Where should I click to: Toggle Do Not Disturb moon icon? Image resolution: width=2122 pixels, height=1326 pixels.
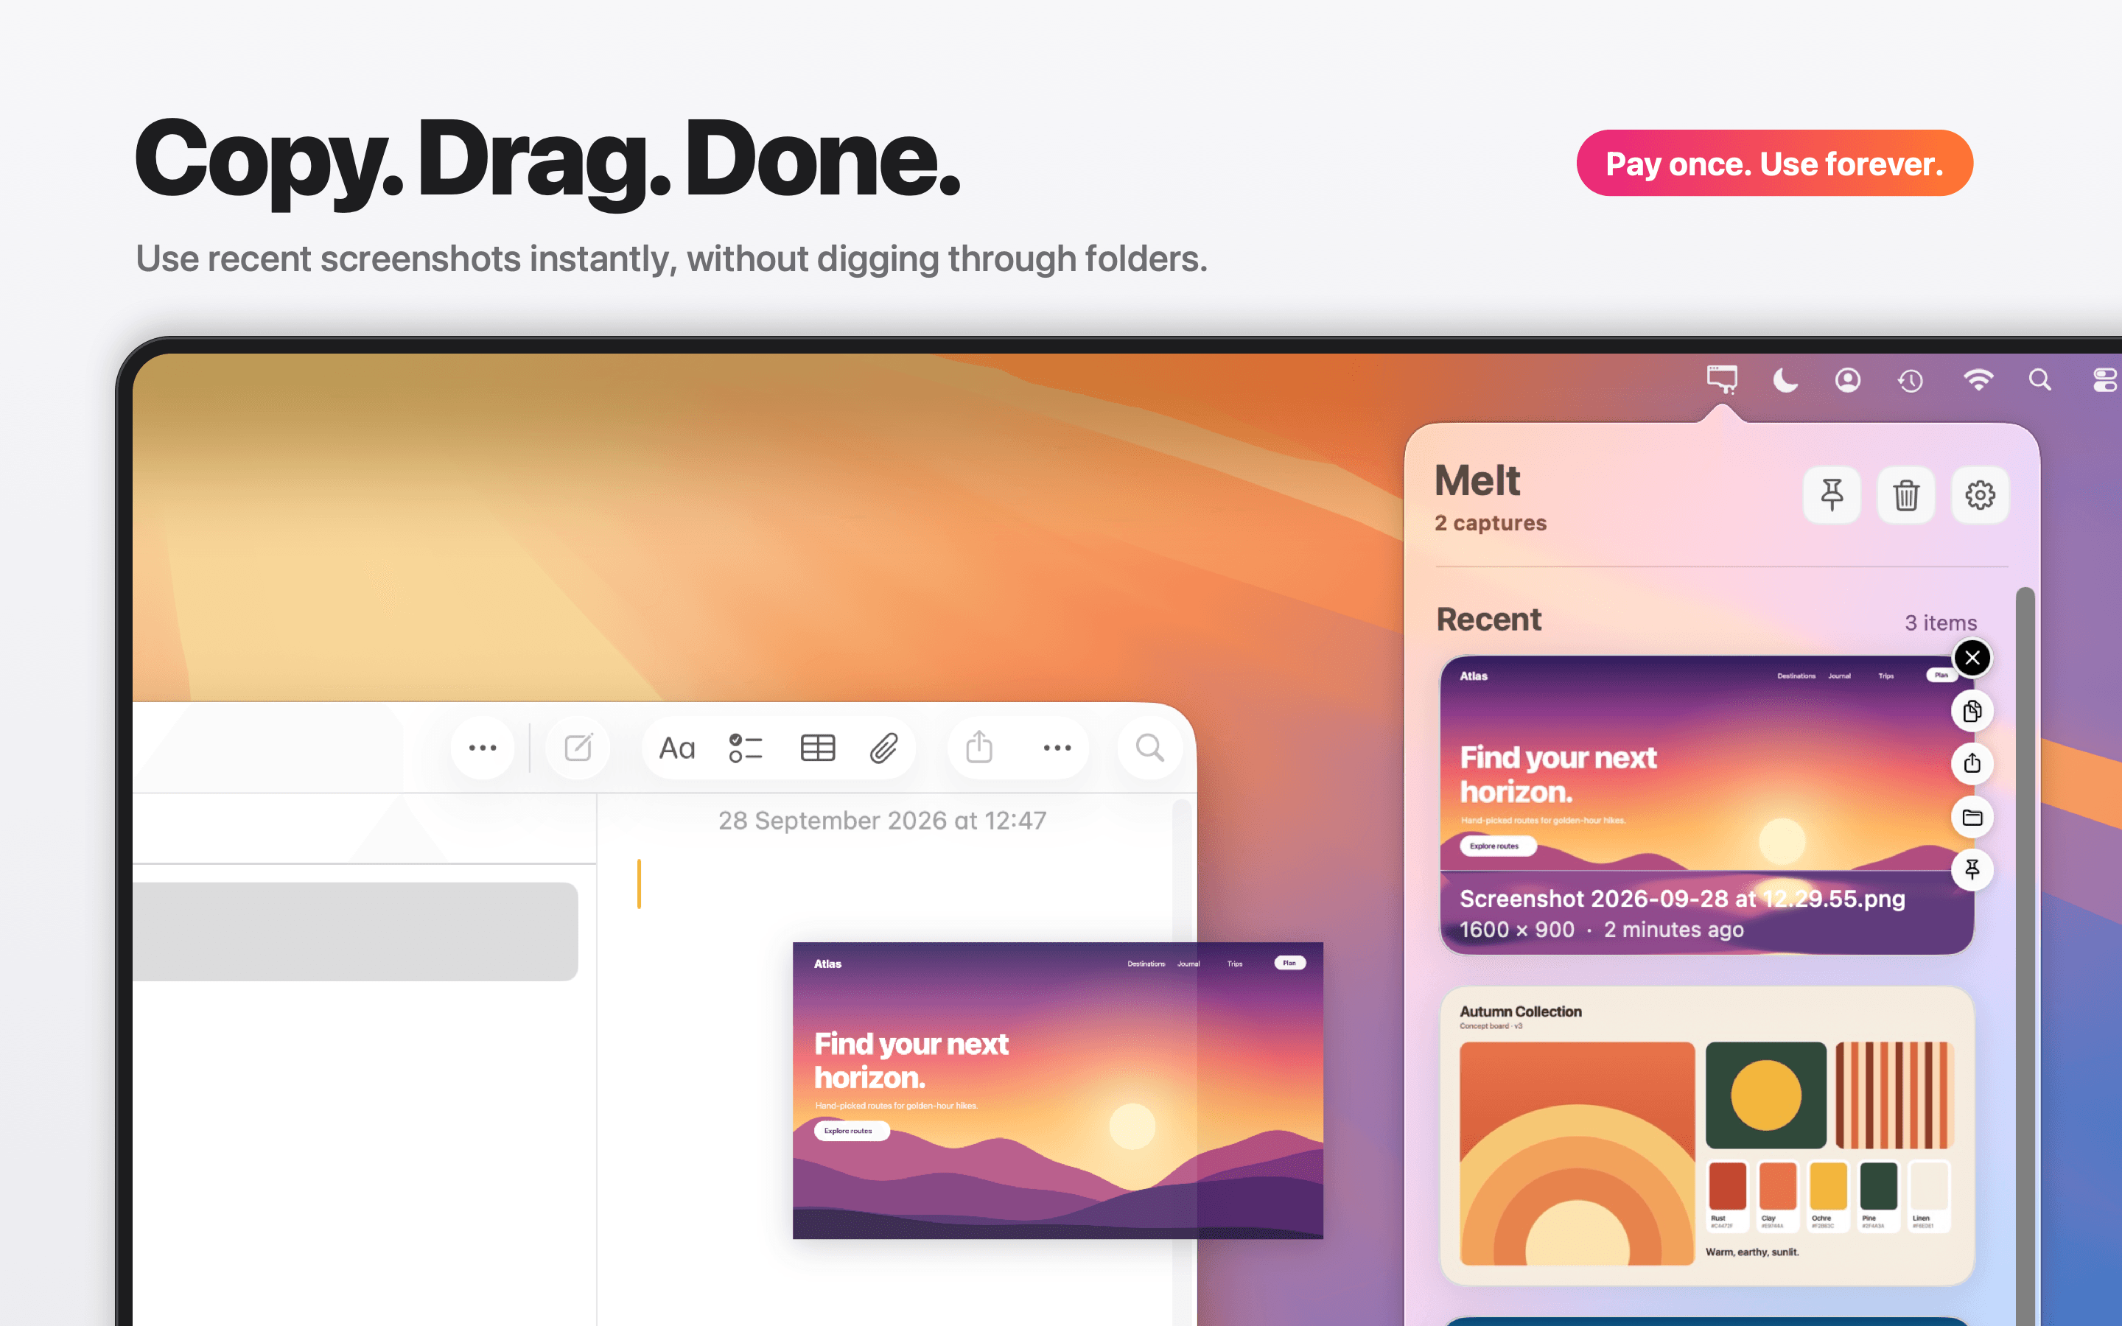(x=1785, y=379)
